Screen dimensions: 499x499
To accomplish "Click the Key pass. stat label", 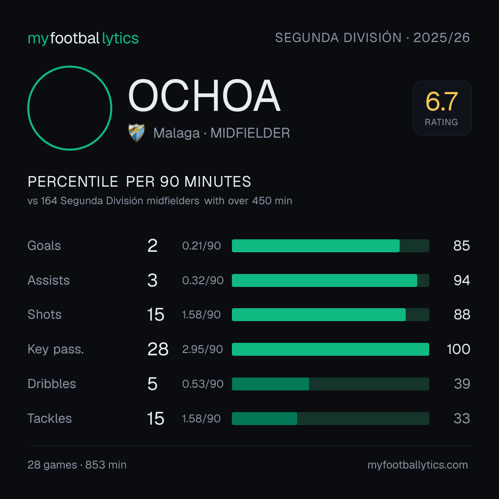I will click(56, 349).
